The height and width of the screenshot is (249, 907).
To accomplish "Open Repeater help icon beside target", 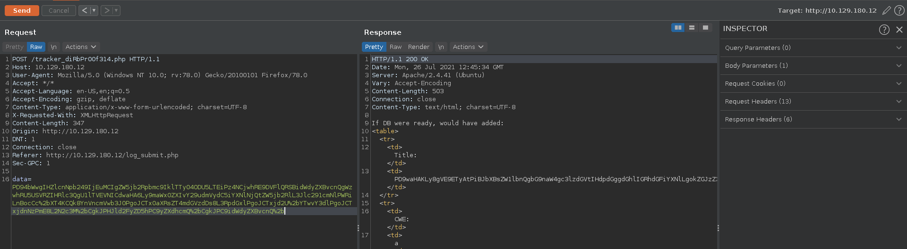I will [x=899, y=10].
